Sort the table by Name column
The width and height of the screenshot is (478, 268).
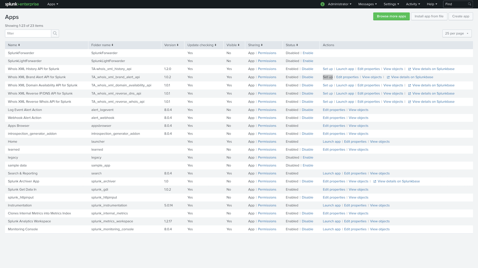(14, 45)
